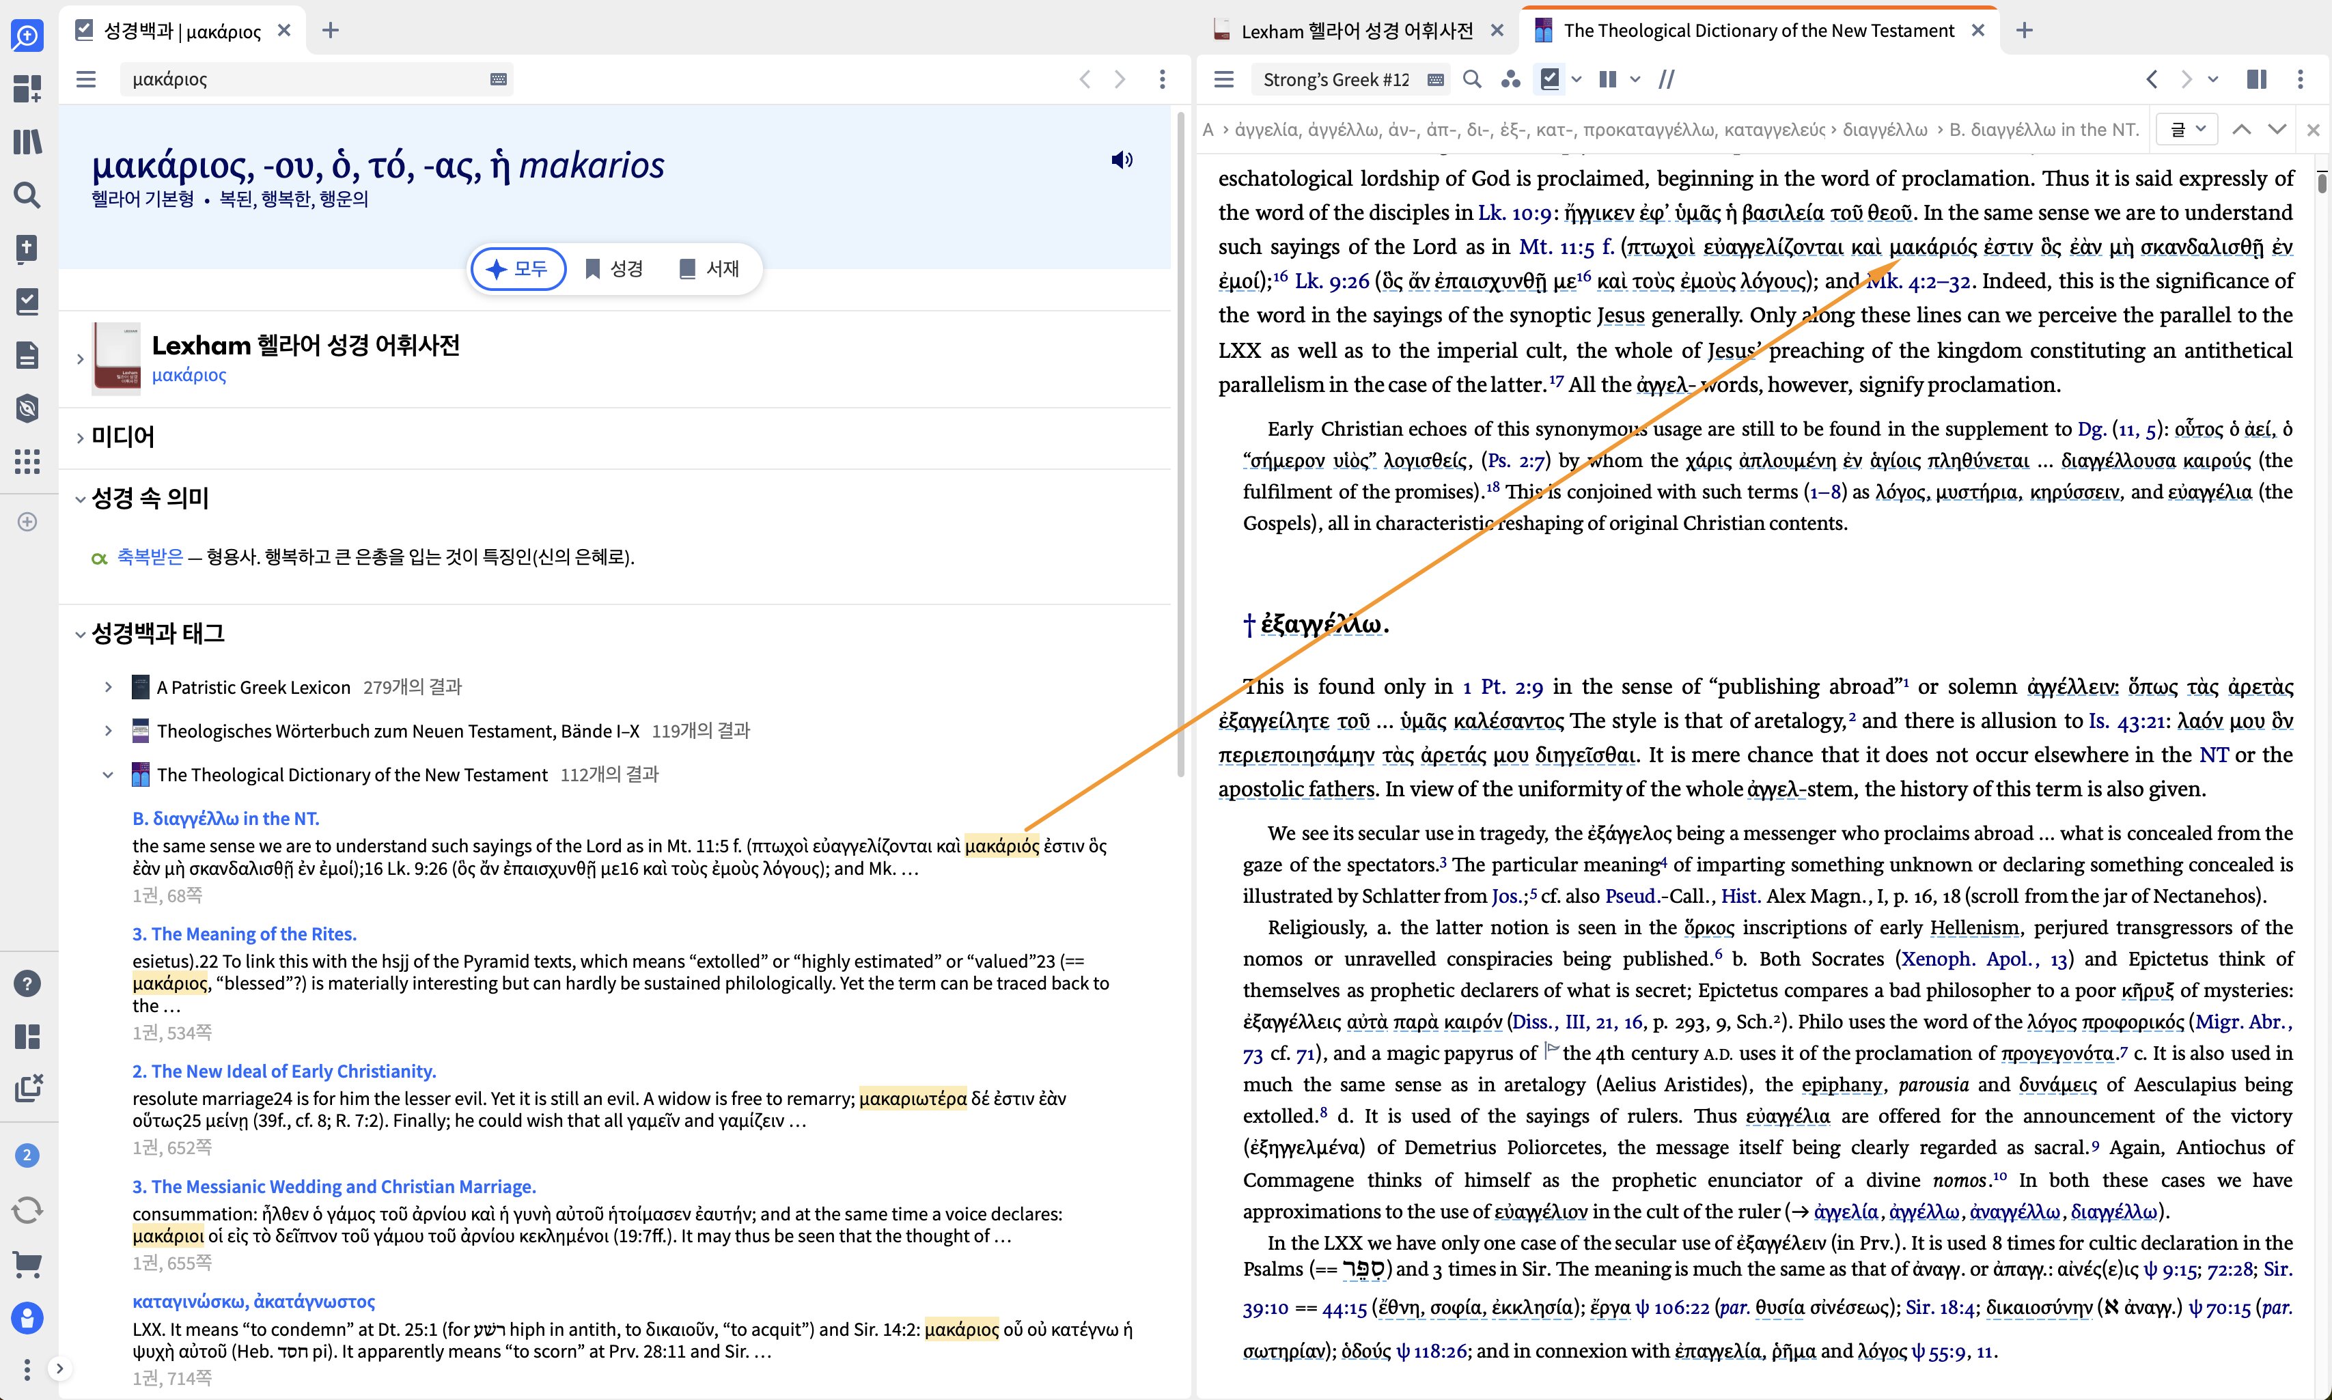The image size is (2332, 1400).
Task: Close the TDNT locator bar
Action: click(x=2313, y=130)
